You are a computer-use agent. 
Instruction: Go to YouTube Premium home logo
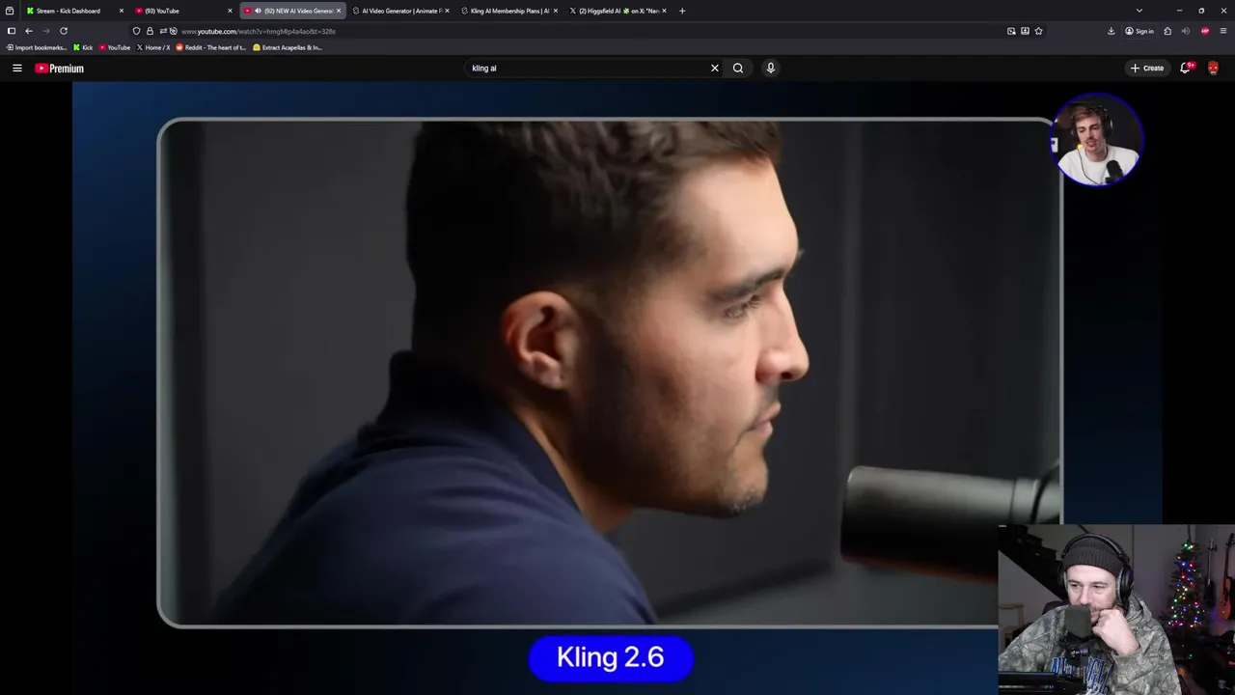[59, 69]
